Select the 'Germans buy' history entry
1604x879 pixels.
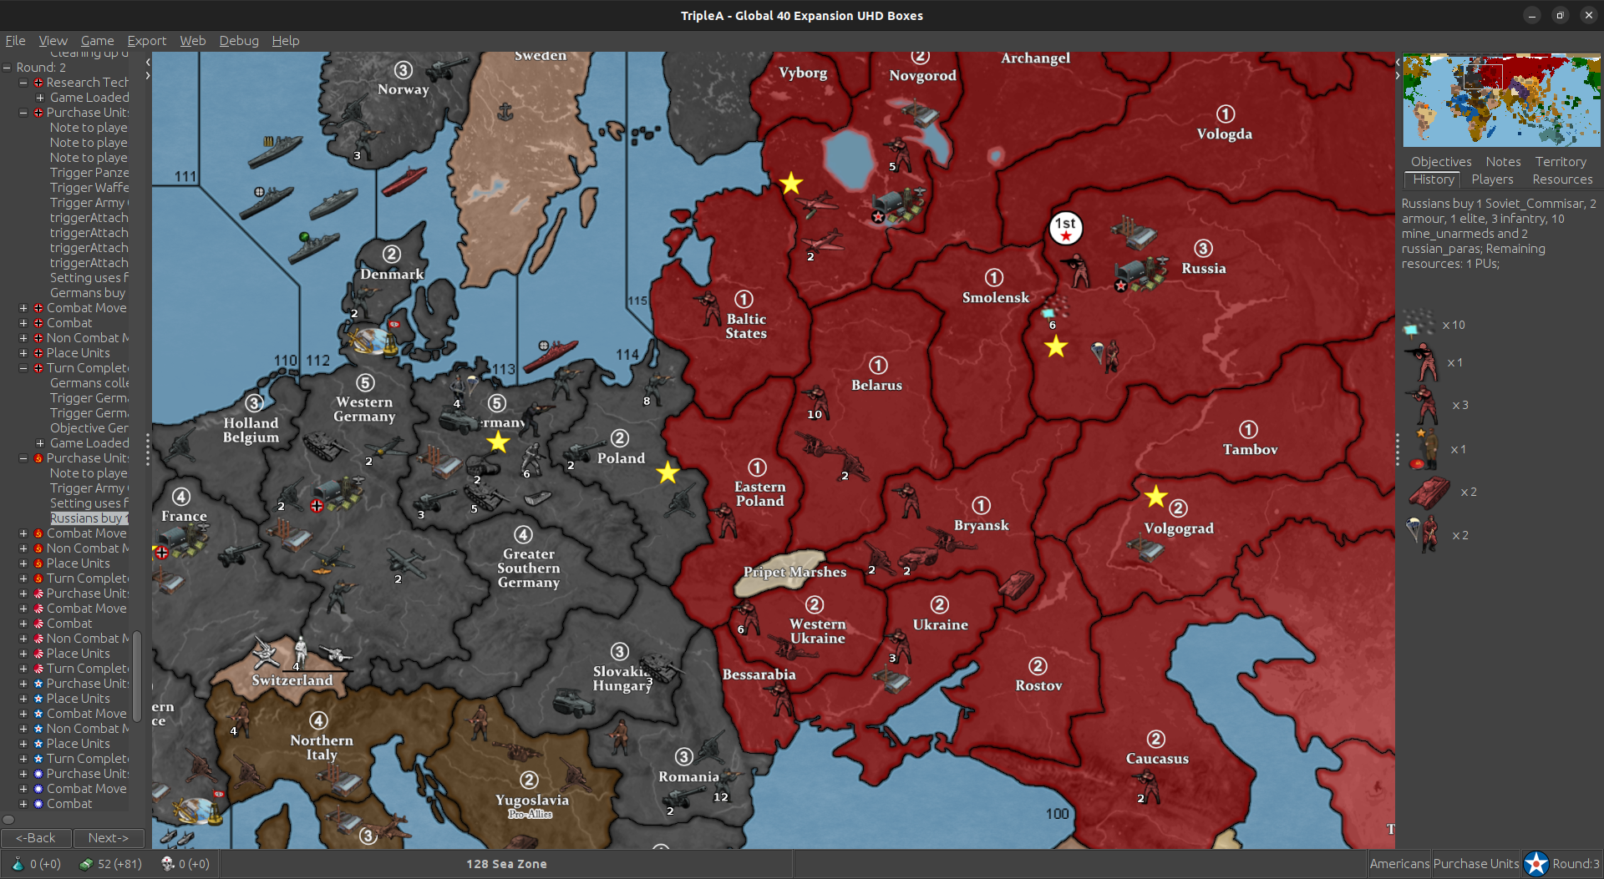(x=88, y=293)
